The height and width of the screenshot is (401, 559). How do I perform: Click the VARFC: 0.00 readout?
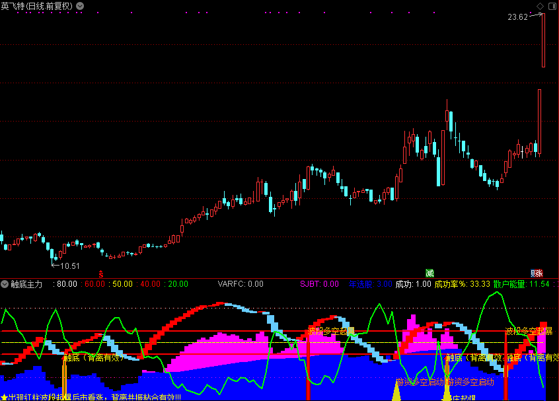coord(241,284)
